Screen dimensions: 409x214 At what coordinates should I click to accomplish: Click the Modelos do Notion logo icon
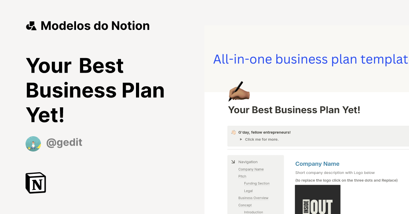pos(31,25)
